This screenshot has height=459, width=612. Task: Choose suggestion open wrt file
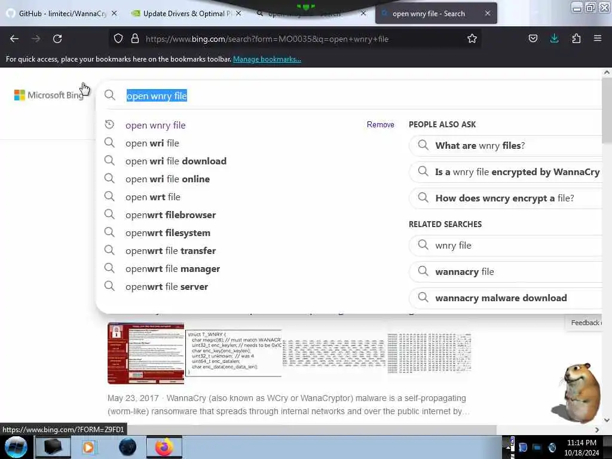pos(152,197)
